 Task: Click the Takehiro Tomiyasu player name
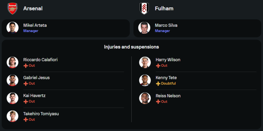coord(41,114)
